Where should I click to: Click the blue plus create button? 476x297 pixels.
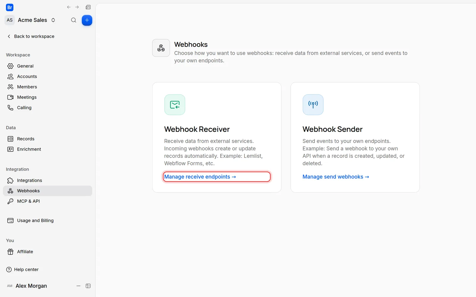point(87,20)
